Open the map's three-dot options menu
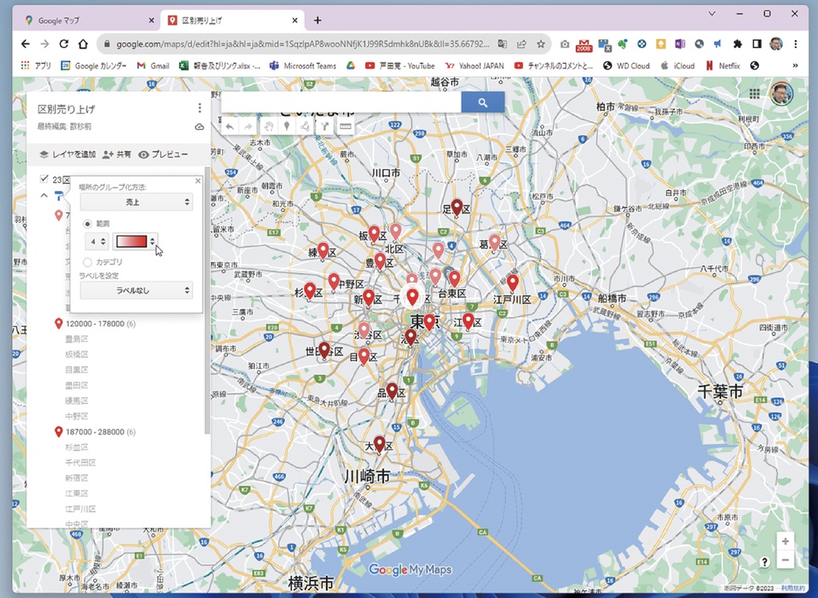Image resolution: width=818 pixels, height=598 pixels. pyautogui.click(x=199, y=108)
